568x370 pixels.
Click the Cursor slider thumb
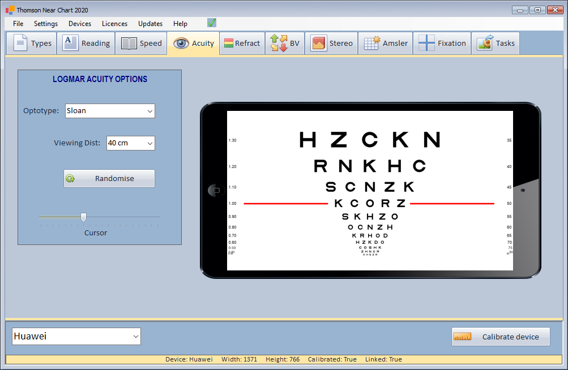(83, 217)
